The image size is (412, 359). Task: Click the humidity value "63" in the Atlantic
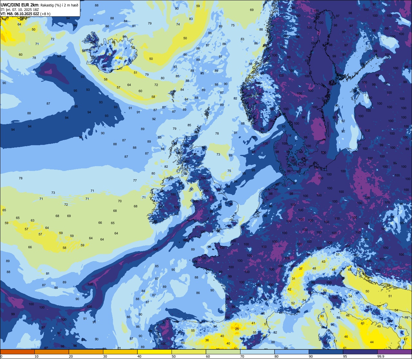pyautogui.click(x=33, y=221)
